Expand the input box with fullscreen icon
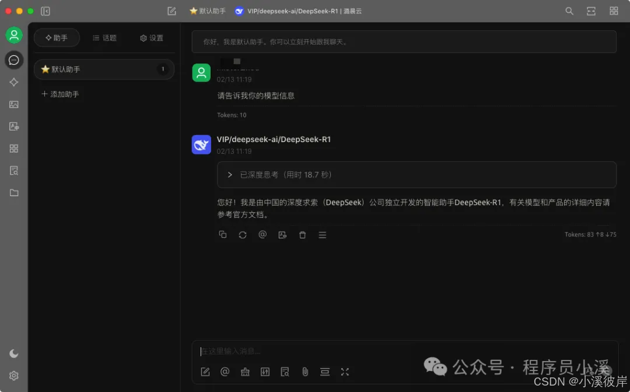The image size is (630, 392). click(x=345, y=372)
